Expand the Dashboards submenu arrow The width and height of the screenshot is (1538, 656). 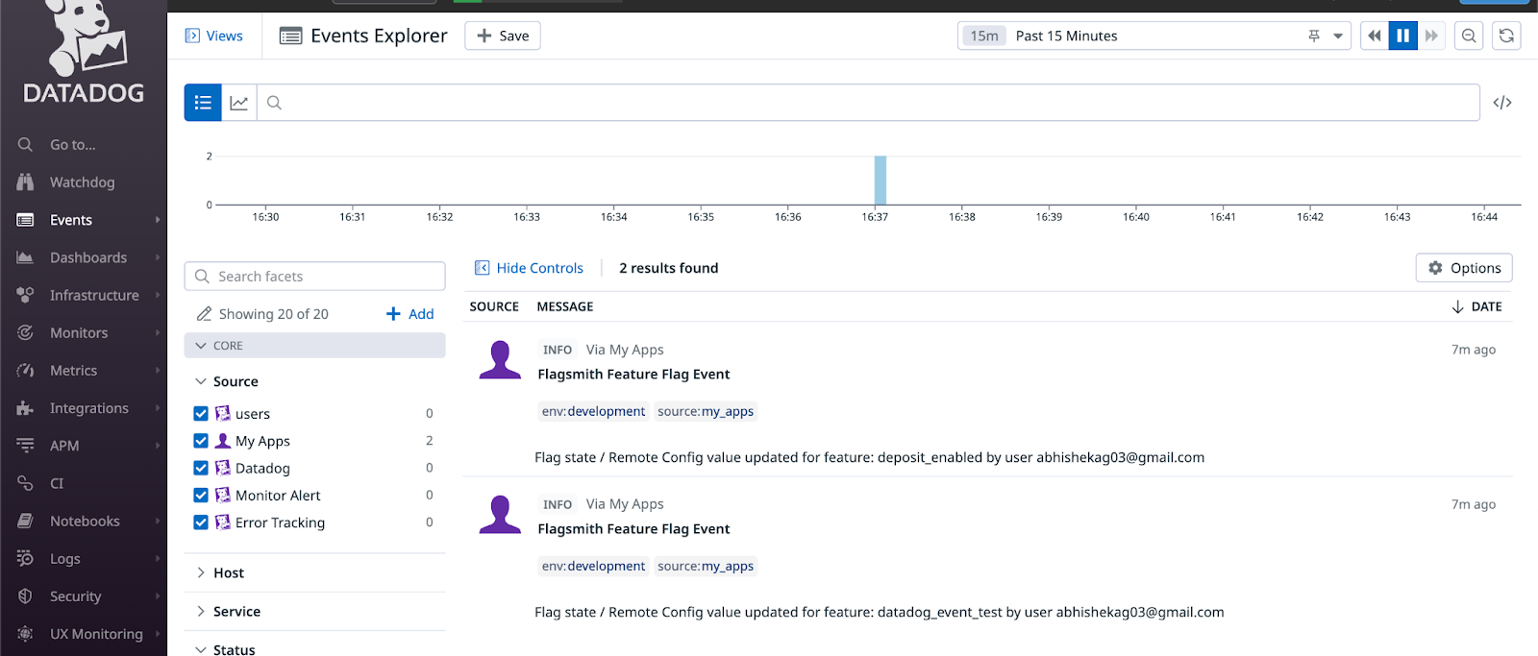(158, 257)
